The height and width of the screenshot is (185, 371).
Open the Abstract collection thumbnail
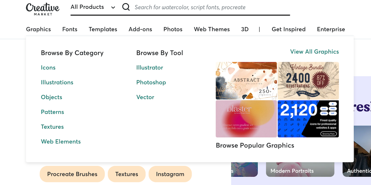pos(246,81)
